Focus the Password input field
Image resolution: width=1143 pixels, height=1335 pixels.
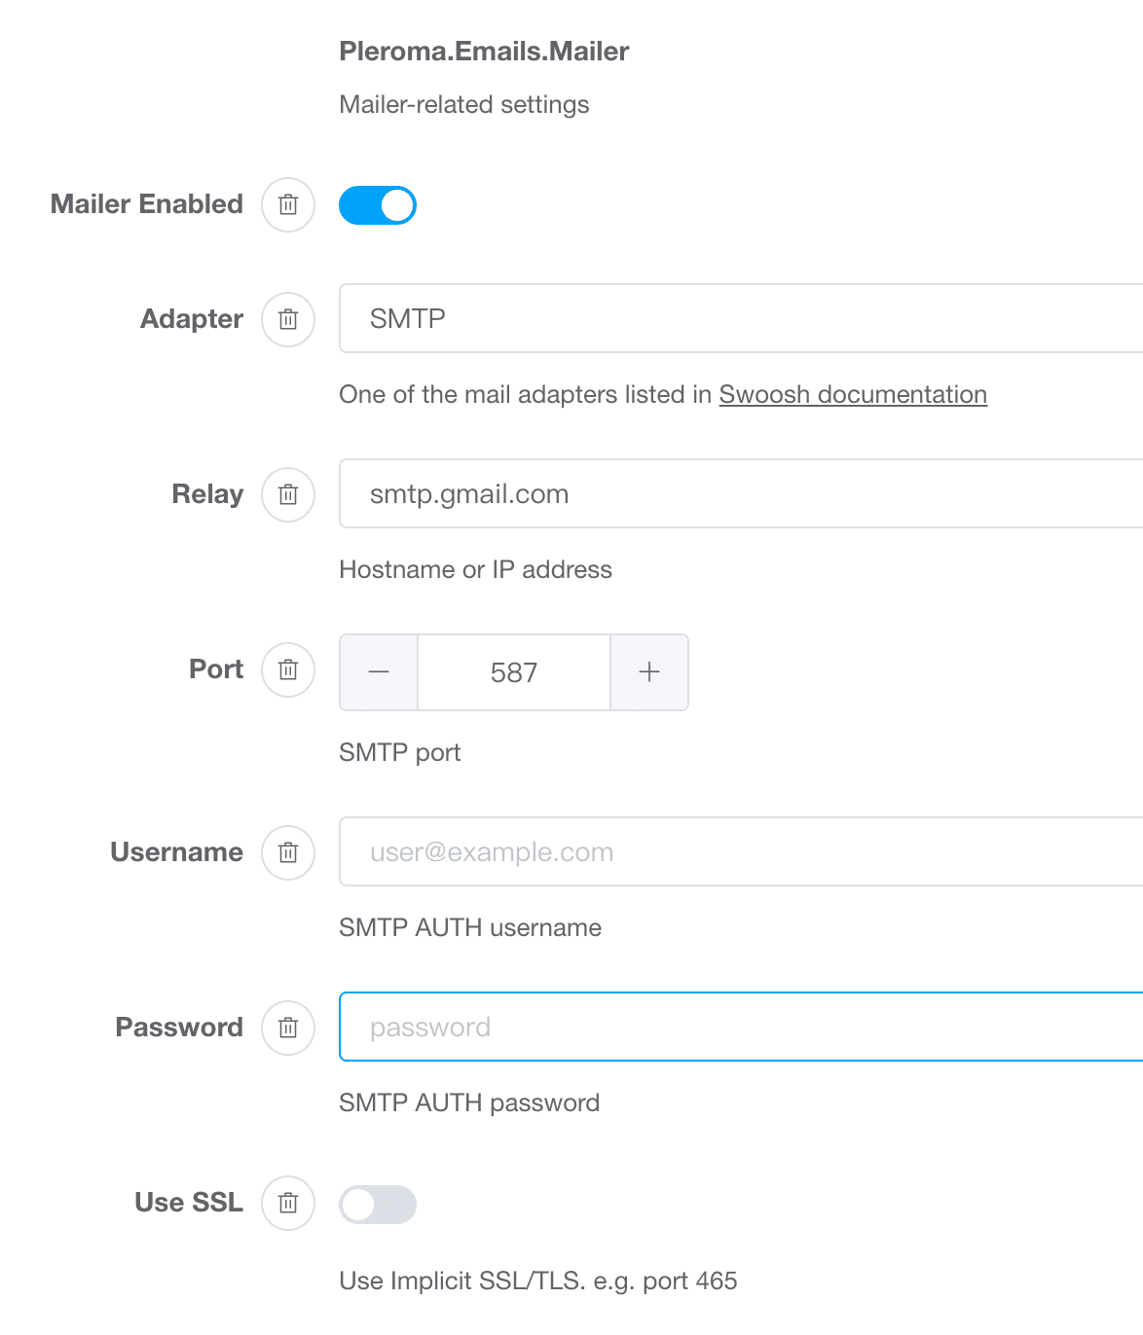741,1027
